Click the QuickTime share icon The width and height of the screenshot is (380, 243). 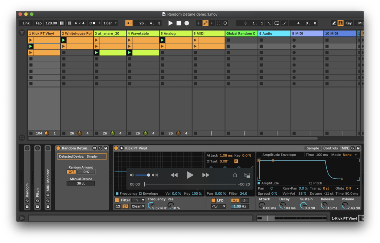(235, 175)
